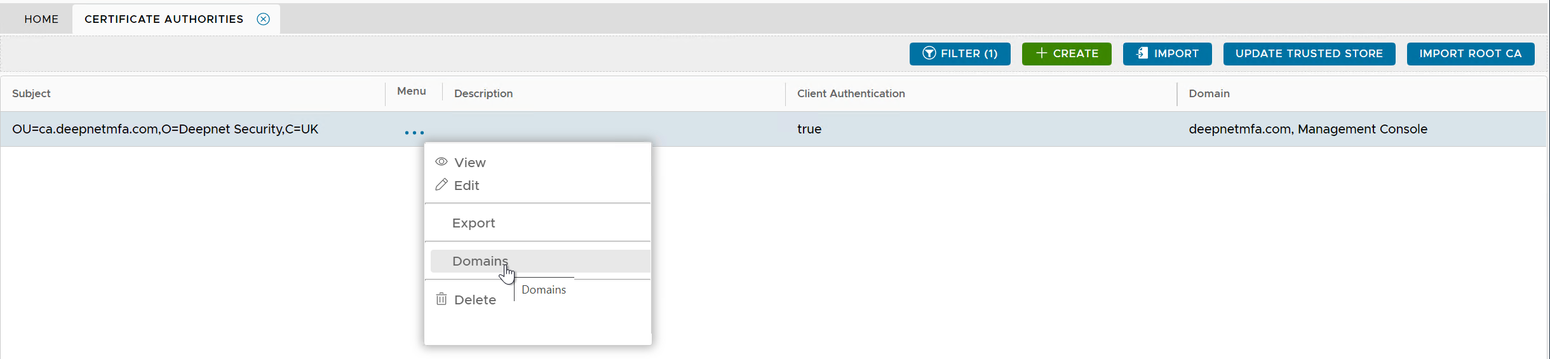Click the plus icon on Create button
This screenshot has height=359, width=1550.
tap(1041, 53)
